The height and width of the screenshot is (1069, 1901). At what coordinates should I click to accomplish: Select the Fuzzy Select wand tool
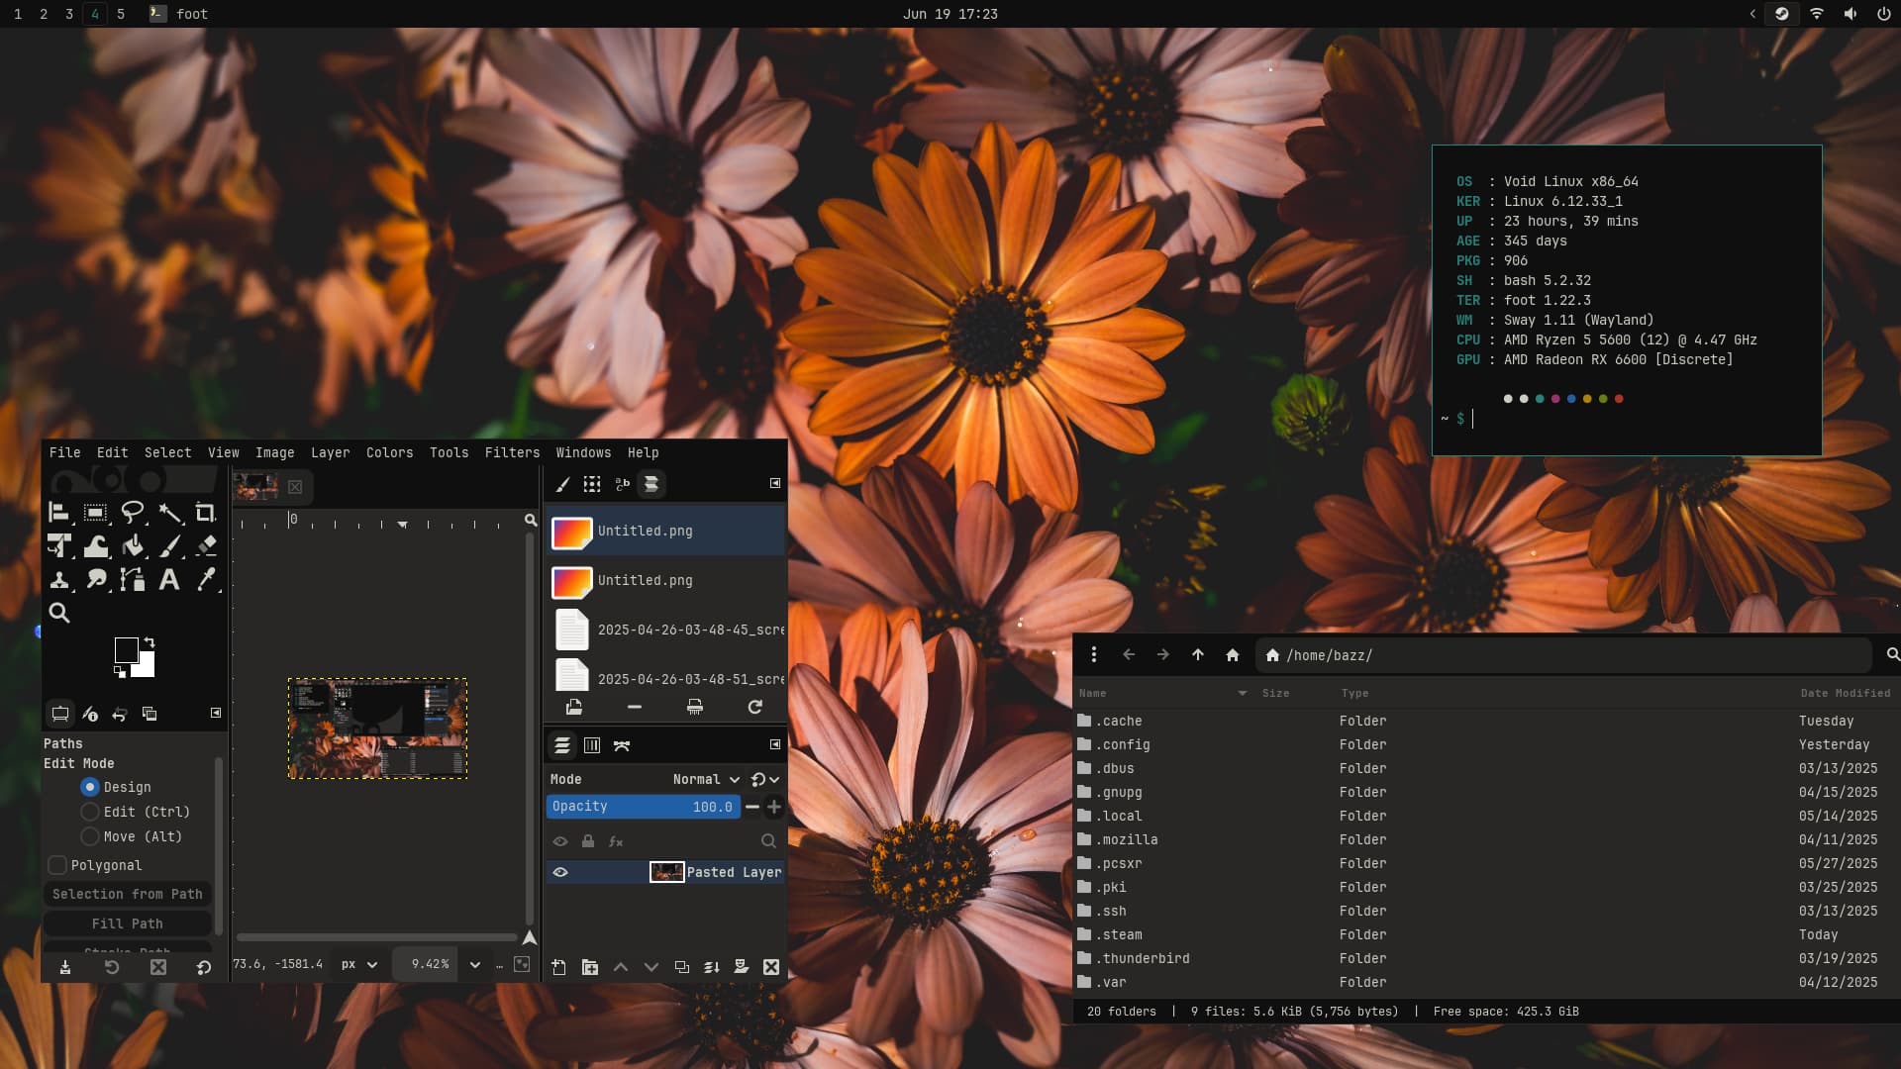[169, 512]
